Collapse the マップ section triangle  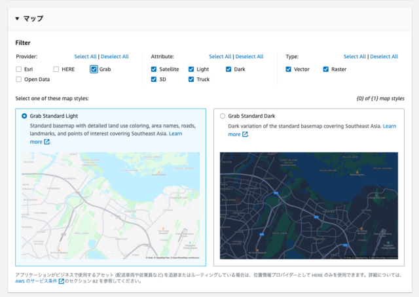tap(17, 18)
